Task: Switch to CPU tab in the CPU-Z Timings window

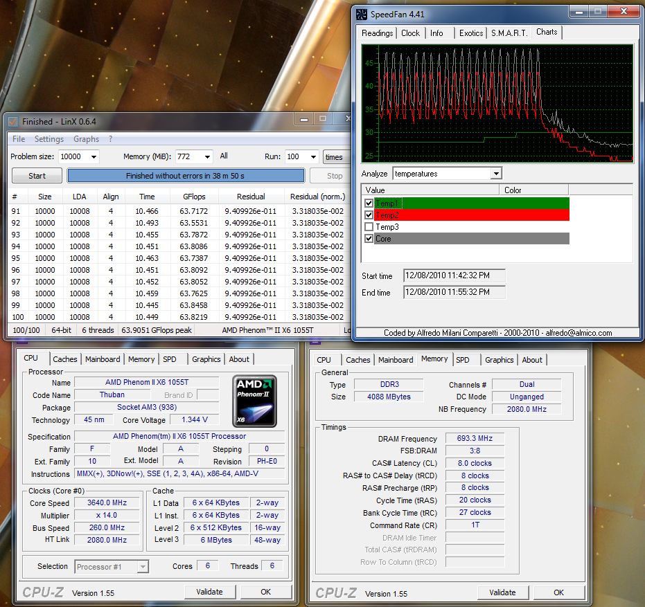Action: tap(324, 360)
